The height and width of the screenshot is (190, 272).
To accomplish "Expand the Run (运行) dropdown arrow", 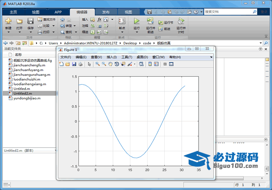I will (x=137, y=32).
